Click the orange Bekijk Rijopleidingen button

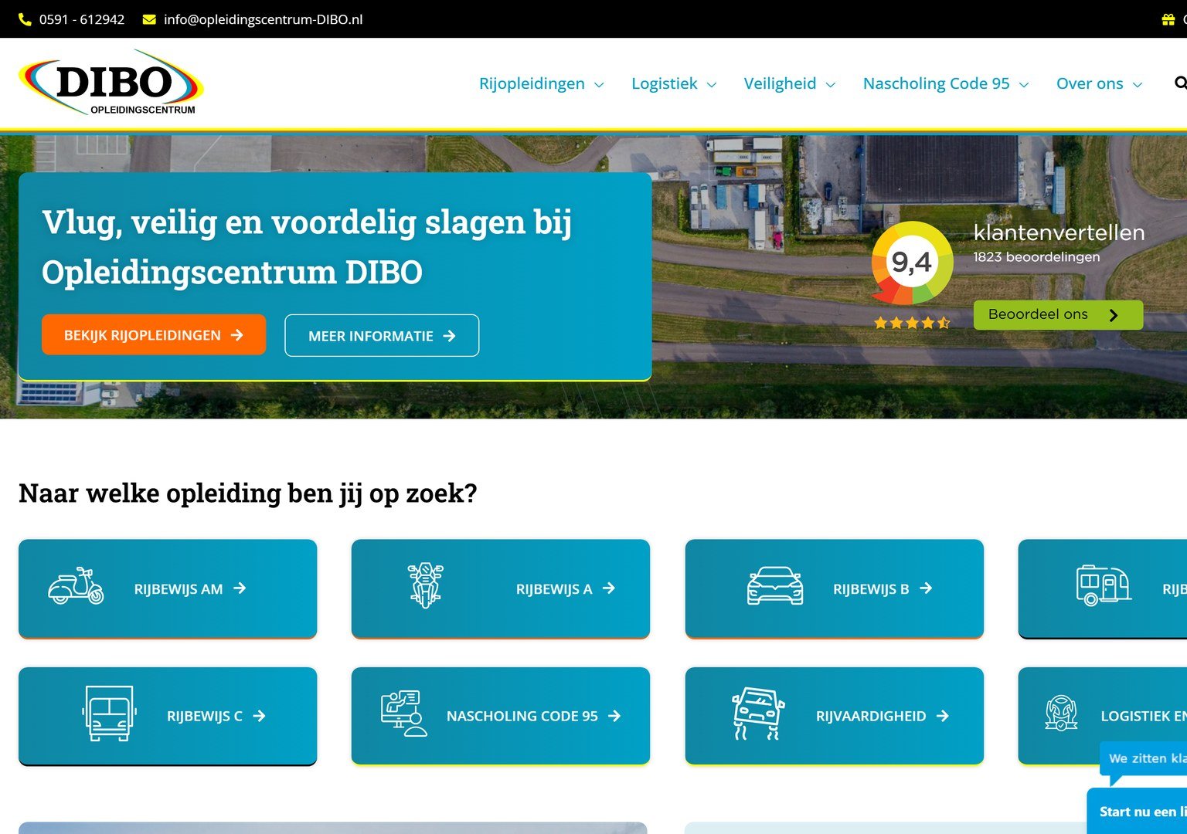point(154,335)
